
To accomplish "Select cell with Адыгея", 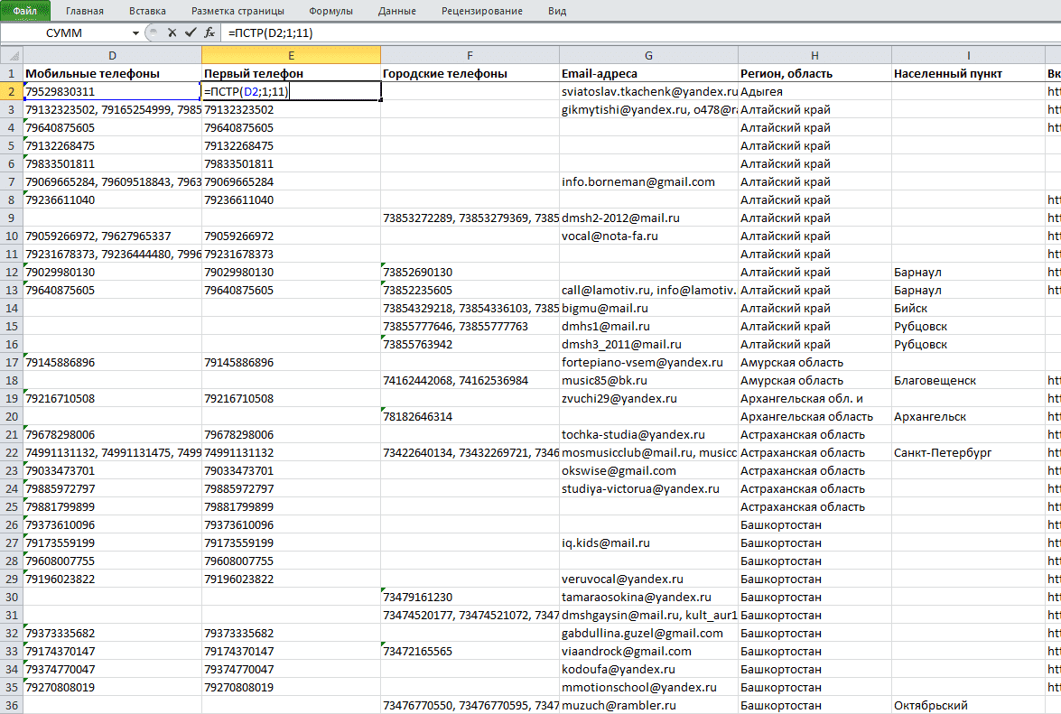I will click(814, 91).
